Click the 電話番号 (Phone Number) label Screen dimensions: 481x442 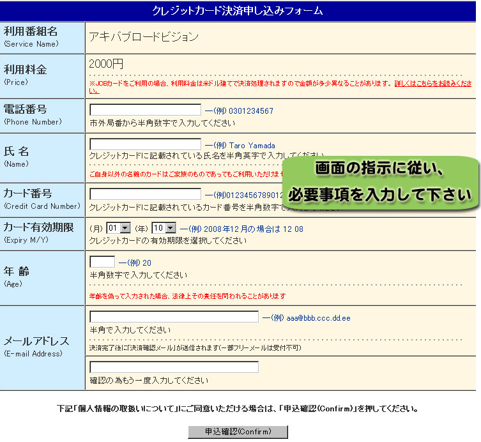(x=26, y=110)
